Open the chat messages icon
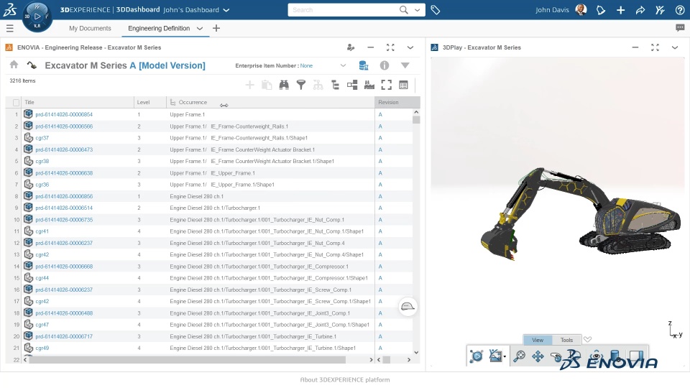Viewport: 690px width, 388px height. pyautogui.click(x=680, y=28)
